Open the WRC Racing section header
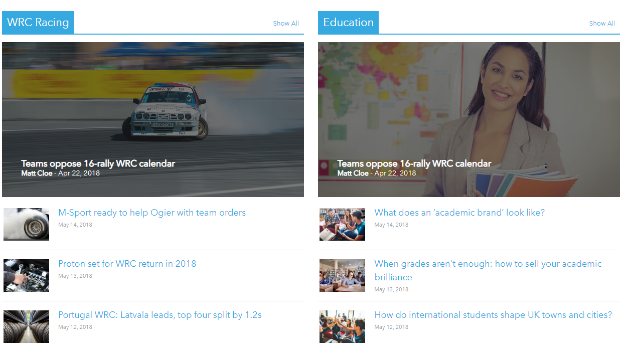The image size is (628, 354). click(38, 22)
